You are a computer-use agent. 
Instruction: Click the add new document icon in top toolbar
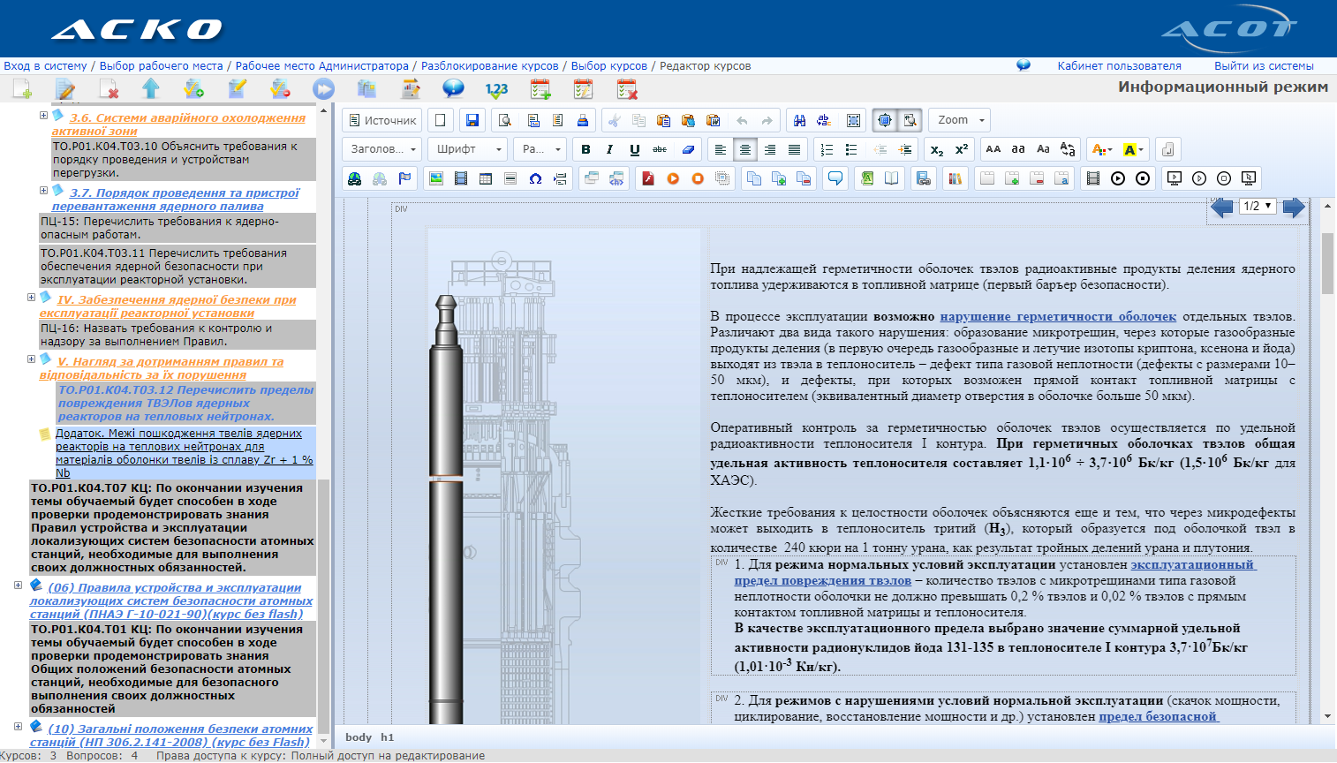(x=22, y=88)
